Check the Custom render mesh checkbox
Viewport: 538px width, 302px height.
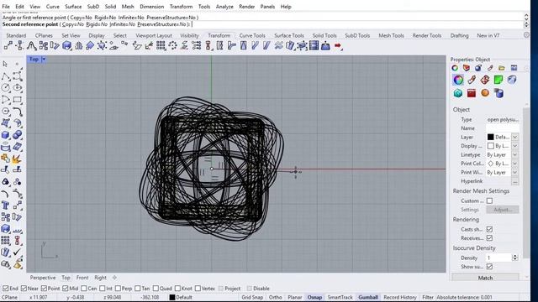(489, 200)
